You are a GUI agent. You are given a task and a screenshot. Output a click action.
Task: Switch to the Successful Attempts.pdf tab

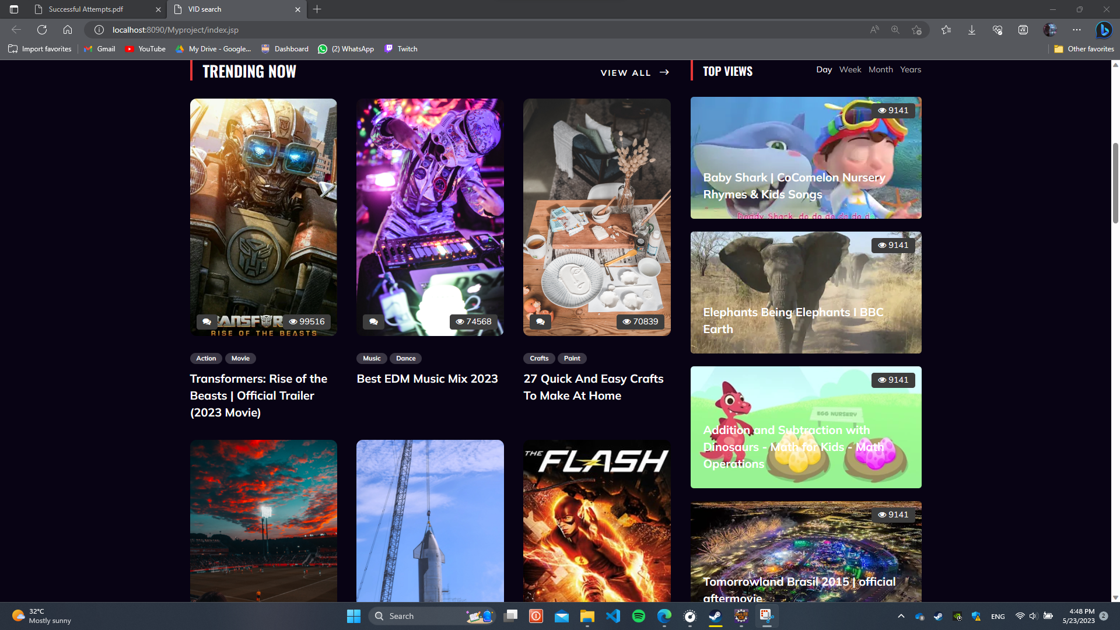86,9
